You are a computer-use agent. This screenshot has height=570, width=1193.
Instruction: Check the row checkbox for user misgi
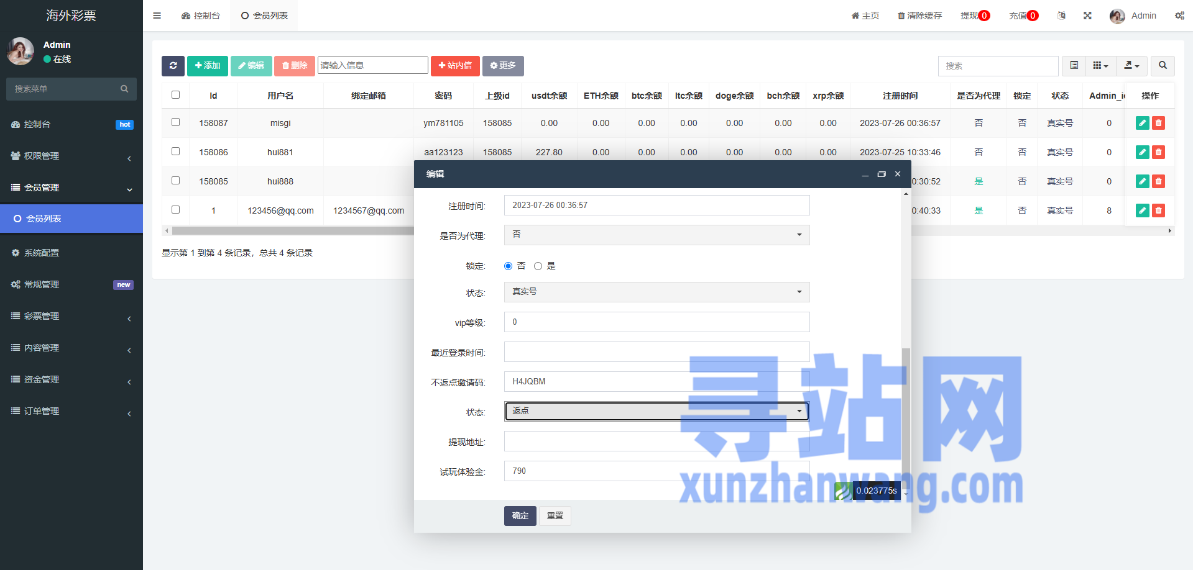click(x=175, y=122)
